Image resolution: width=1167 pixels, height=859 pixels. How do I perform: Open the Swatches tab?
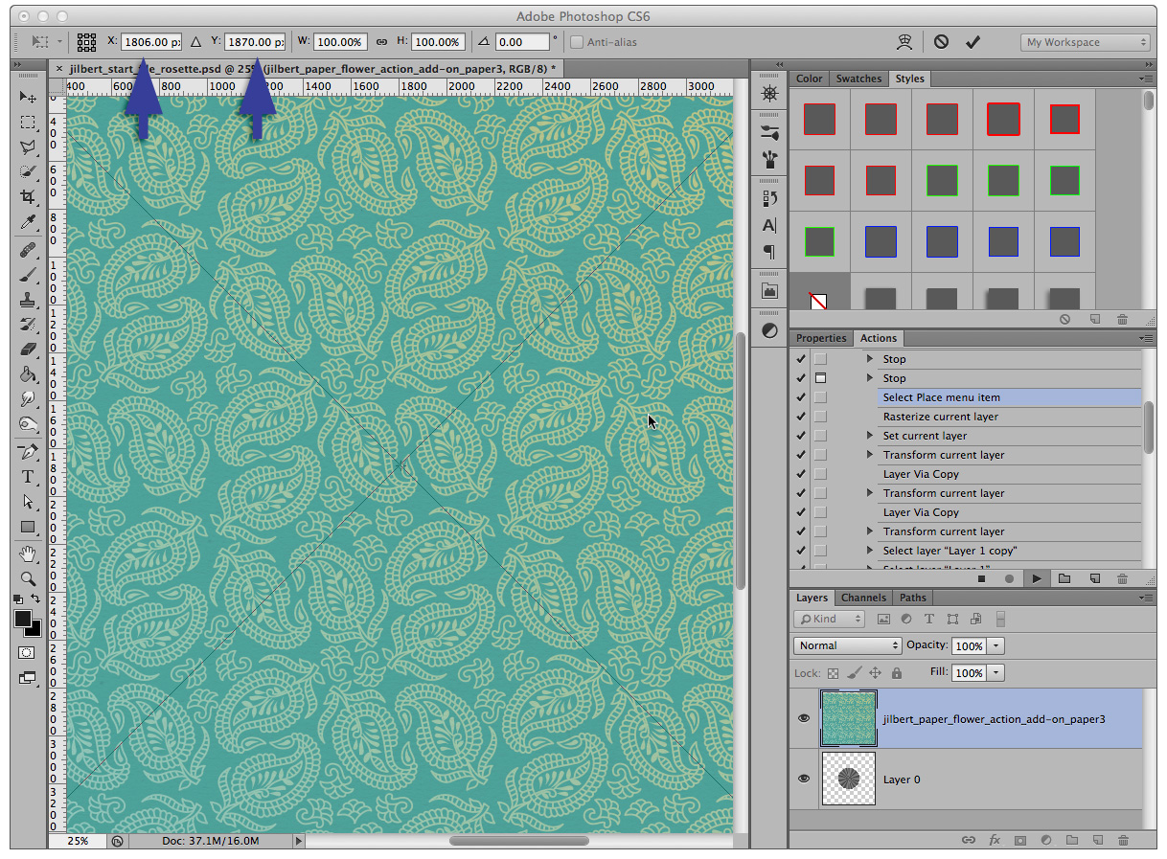[858, 79]
